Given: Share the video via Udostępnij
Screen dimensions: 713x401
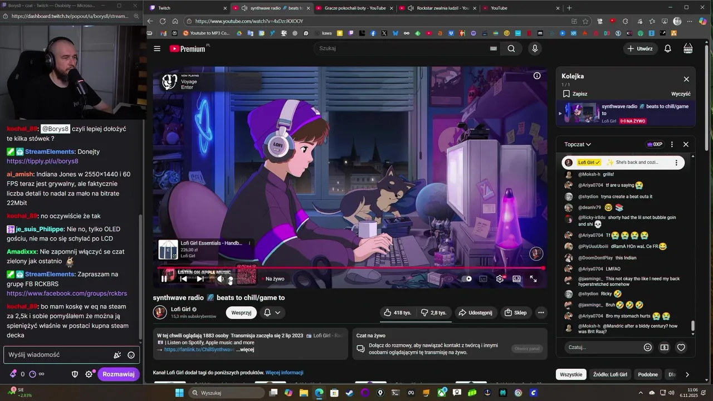Looking at the screenshot, I should click(x=475, y=312).
